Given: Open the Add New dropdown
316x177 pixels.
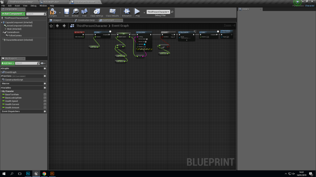Looking at the screenshot, I should 8,63.
